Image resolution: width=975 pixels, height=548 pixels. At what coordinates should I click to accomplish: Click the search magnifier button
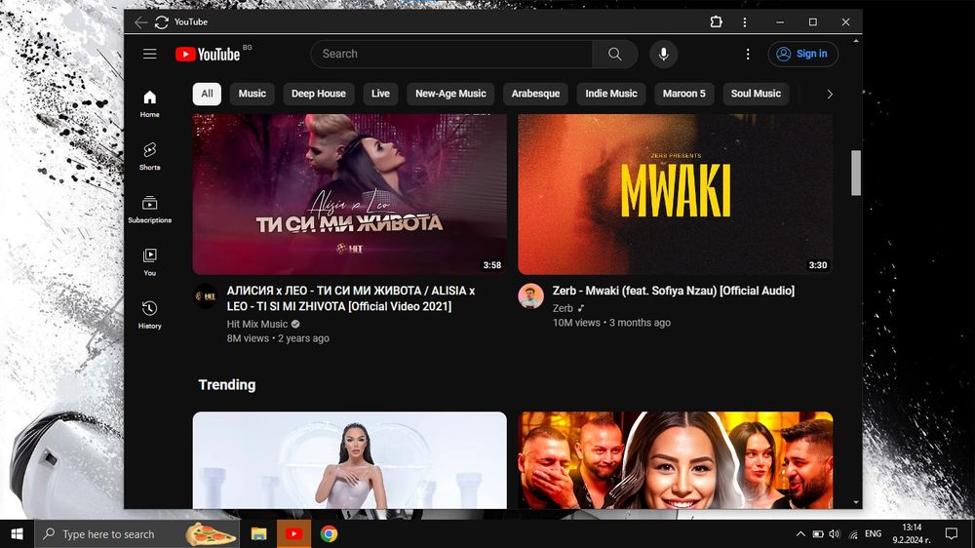click(x=615, y=54)
